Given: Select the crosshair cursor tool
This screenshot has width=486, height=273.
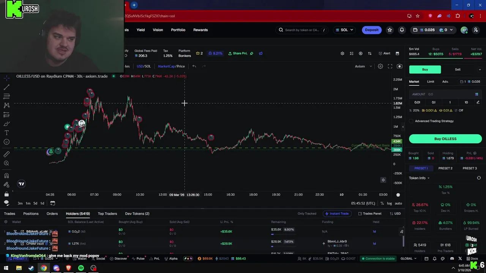Looking at the screenshot, I should [6, 78].
